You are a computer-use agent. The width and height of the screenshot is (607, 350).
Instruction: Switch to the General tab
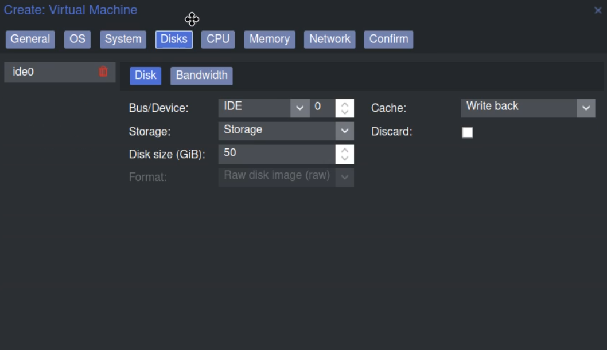30,39
